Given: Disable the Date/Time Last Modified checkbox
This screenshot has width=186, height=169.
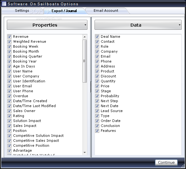Looking at the screenshot, I should coord(10,106).
